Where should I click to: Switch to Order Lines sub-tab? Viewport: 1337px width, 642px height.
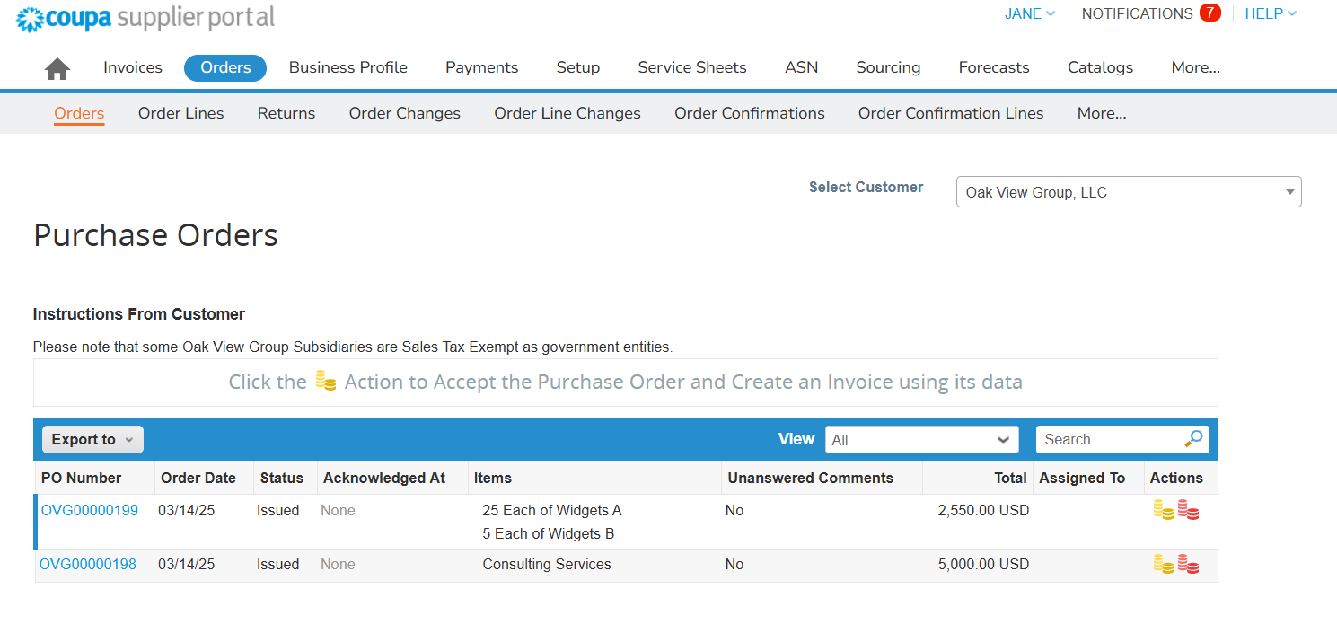click(181, 113)
